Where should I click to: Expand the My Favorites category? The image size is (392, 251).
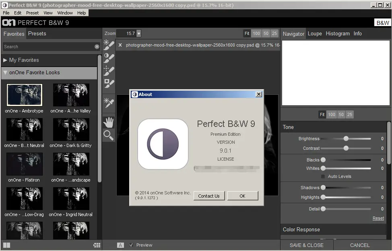tap(5, 60)
